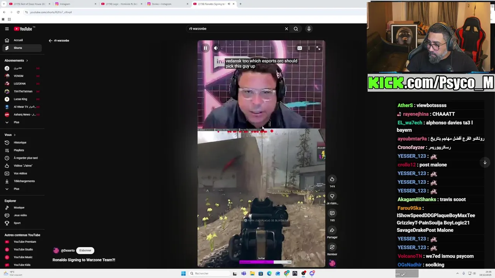495x278 pixels.
Task: Click the YouTube search input field
Action: pyautogui.click(x=236, y=29)
